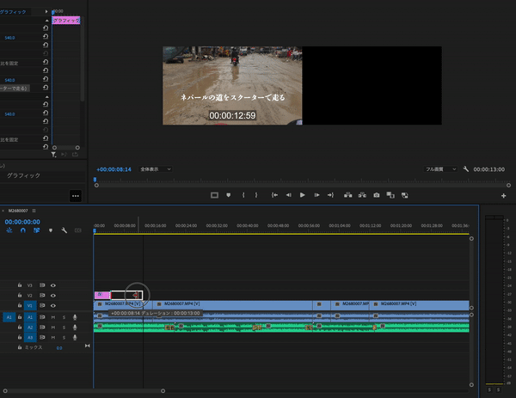Screen dimensions: 516x398
Task: Step back one frame
Action: coord(289,195)
